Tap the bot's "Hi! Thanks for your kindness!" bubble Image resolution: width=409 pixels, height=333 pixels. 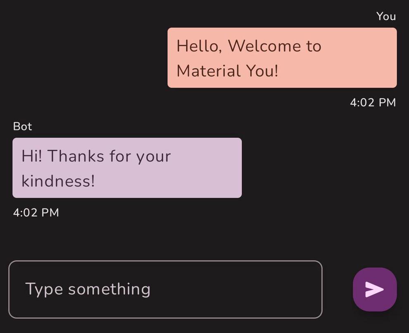click(x=127, y=168)
